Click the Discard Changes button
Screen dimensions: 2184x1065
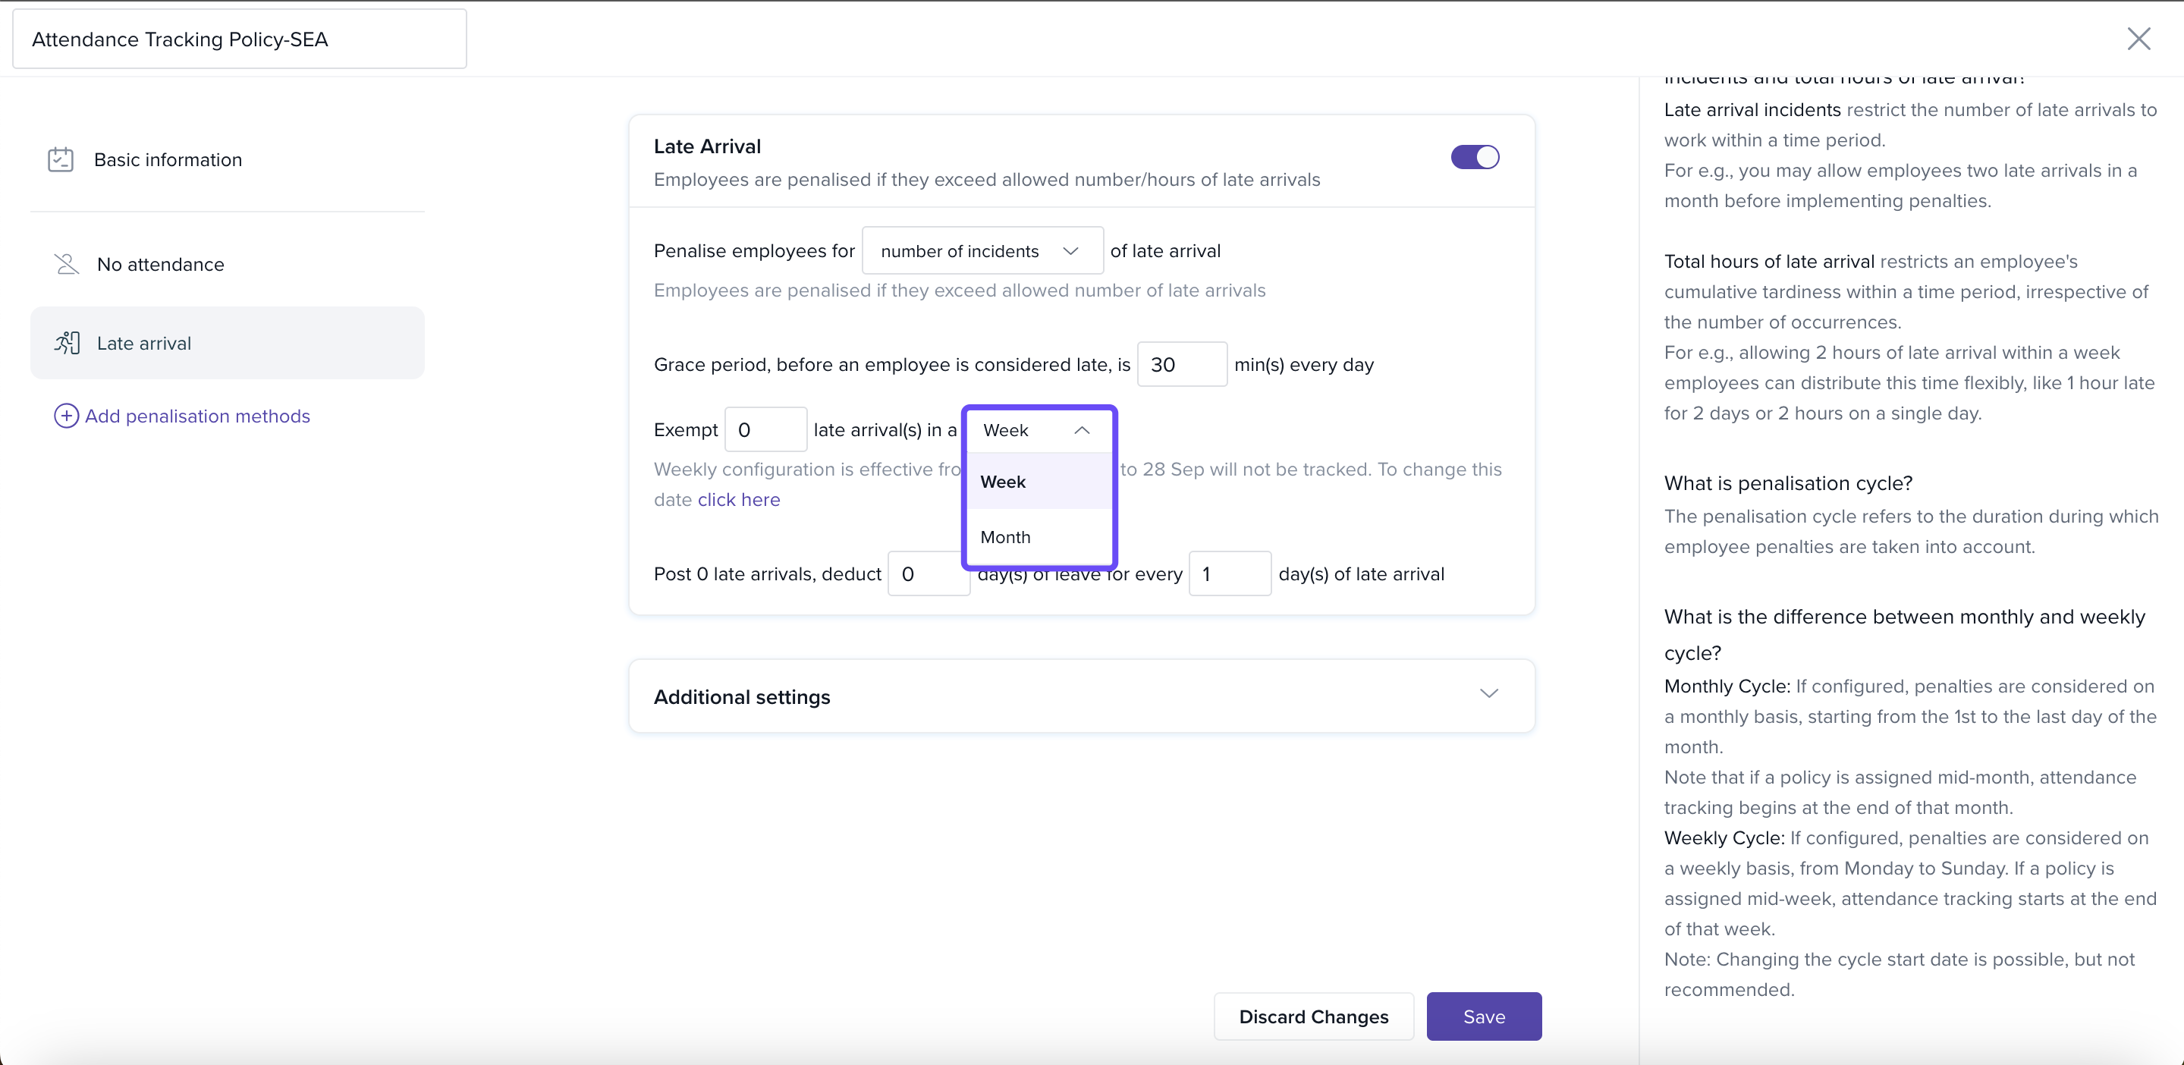(1313, 1016)
